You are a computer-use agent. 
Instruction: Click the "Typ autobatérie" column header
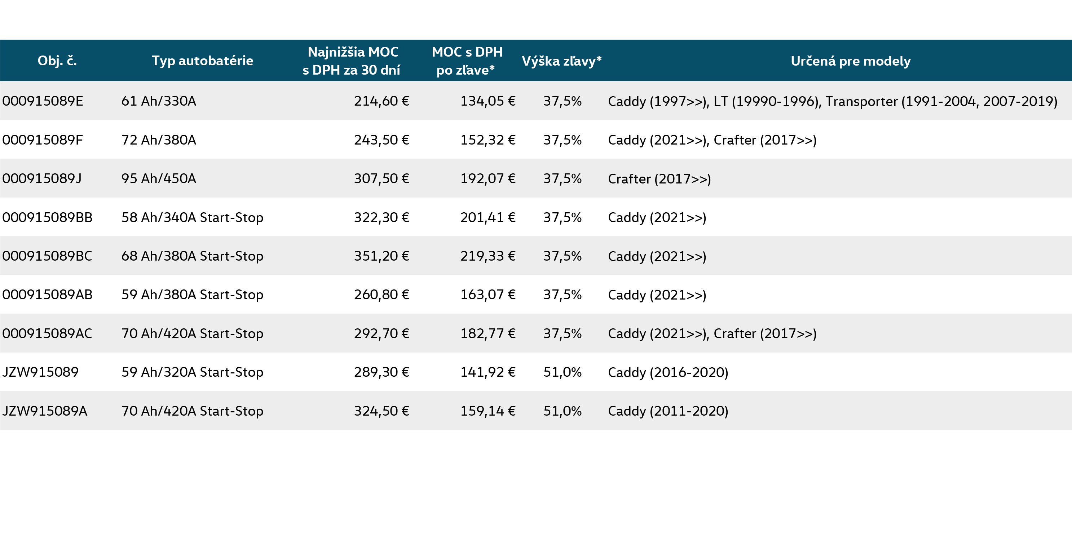[202, 61]
